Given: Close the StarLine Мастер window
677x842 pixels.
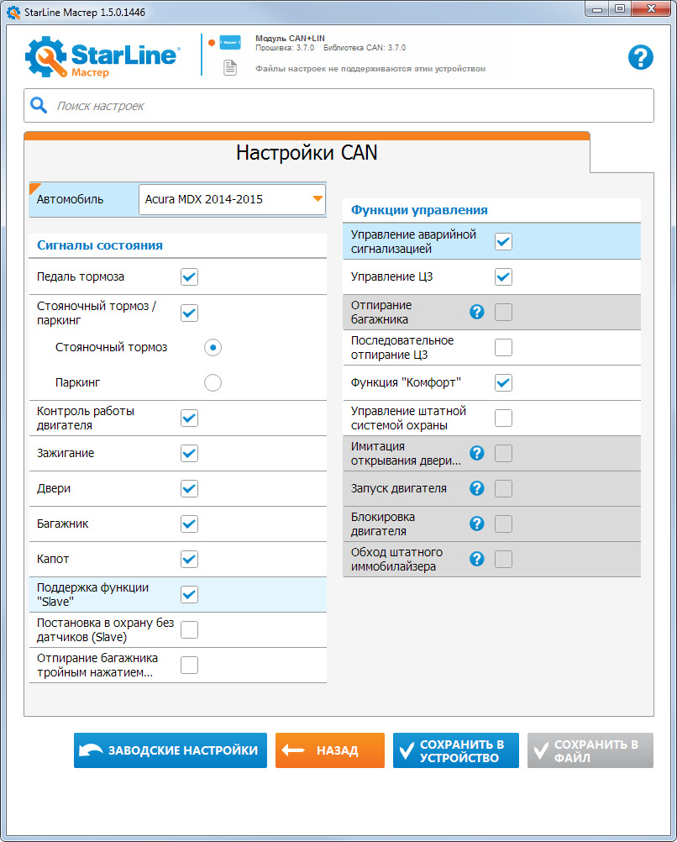Looking at the screenshot, I should click(651, 8).
